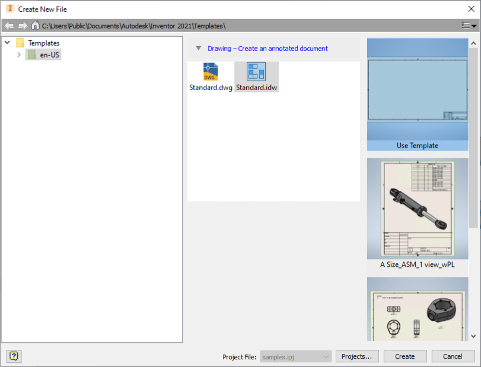Expand the en-US folder node
This screenshot has width=481, height=367.
pyautogui.click(x=19, y=55)
